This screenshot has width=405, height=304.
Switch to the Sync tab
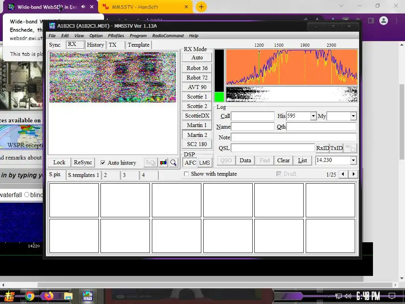(55, 45)
